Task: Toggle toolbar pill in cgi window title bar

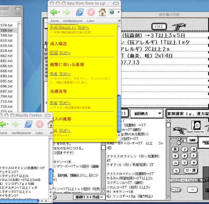Action: 116,3
